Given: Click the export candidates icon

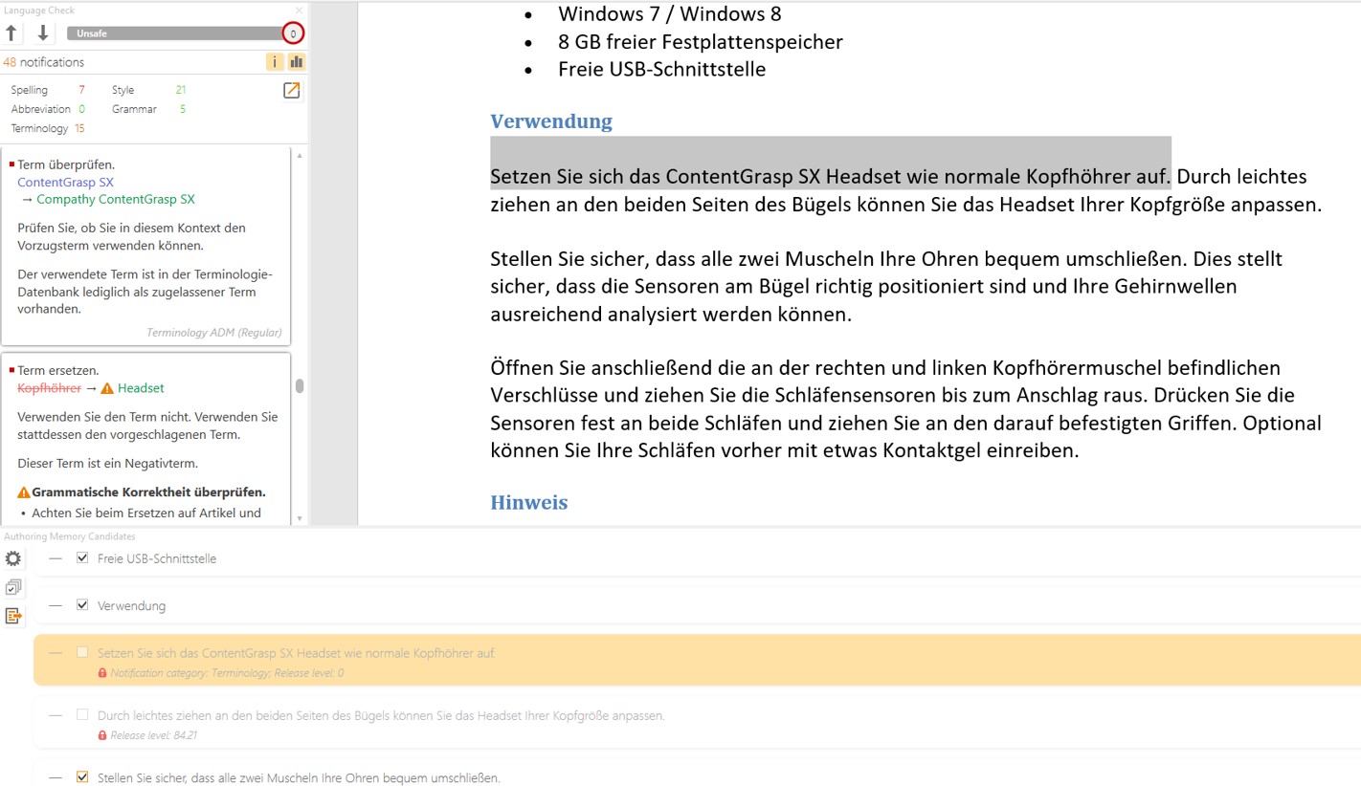Looking at the screenshot, I should pos(12,616).
